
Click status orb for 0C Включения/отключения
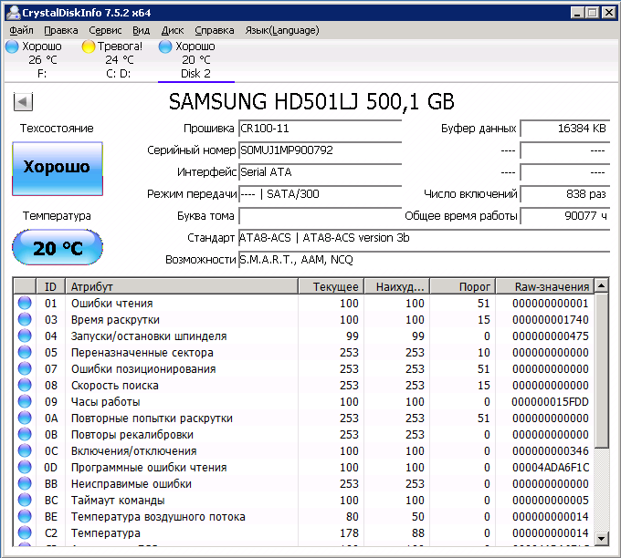[x=25, y=450]
